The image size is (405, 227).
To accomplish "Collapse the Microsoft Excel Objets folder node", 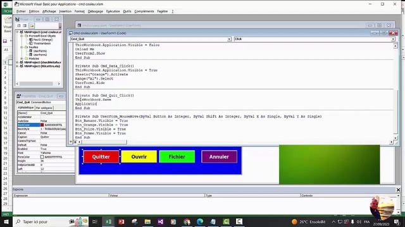I will [22, 36].
